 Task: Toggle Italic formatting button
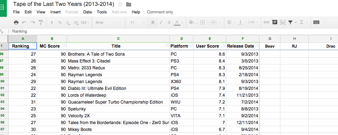[x=161, y=22]
